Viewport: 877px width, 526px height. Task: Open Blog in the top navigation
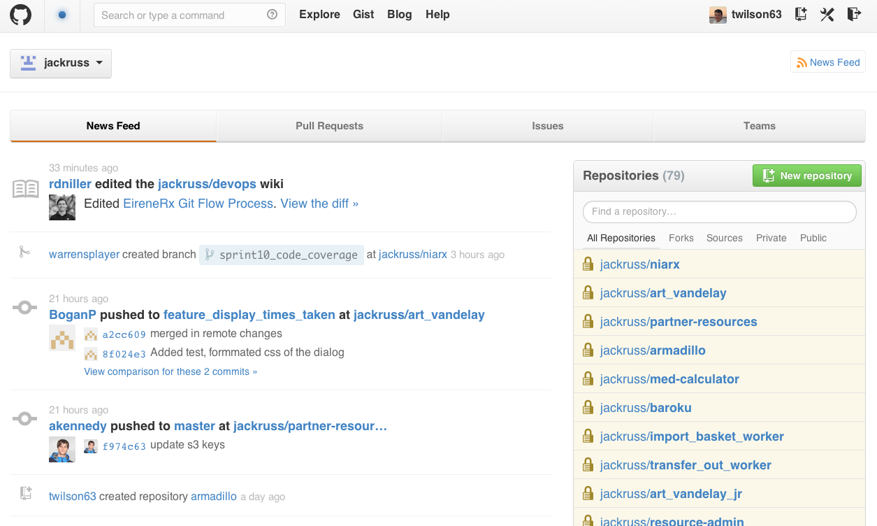399,15
